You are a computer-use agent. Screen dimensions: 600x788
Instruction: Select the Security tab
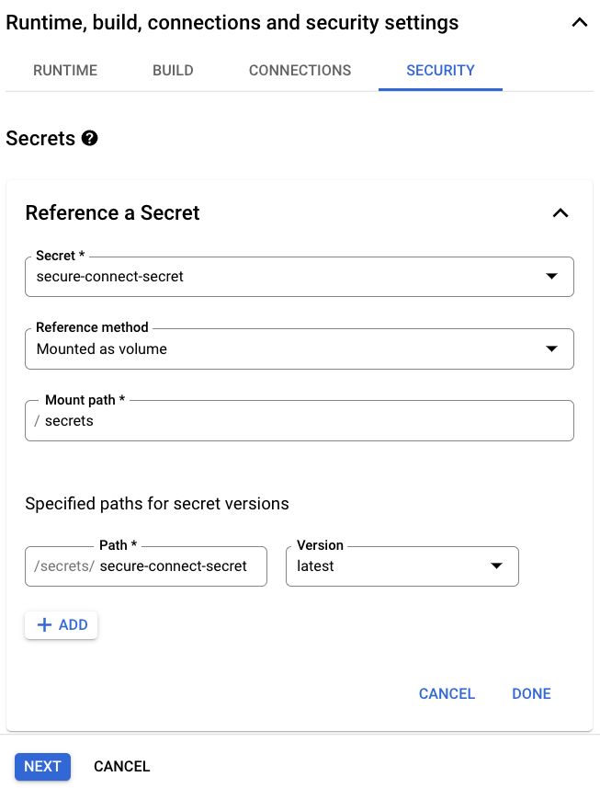click(440, 70)
